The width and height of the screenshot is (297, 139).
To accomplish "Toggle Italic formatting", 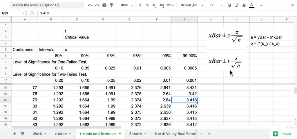I will 237,5.
